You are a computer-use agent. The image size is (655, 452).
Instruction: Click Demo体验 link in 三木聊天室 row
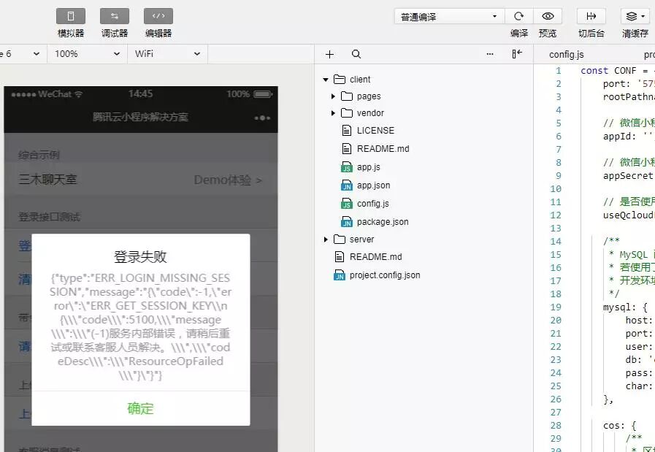click(x=228, y=180)
